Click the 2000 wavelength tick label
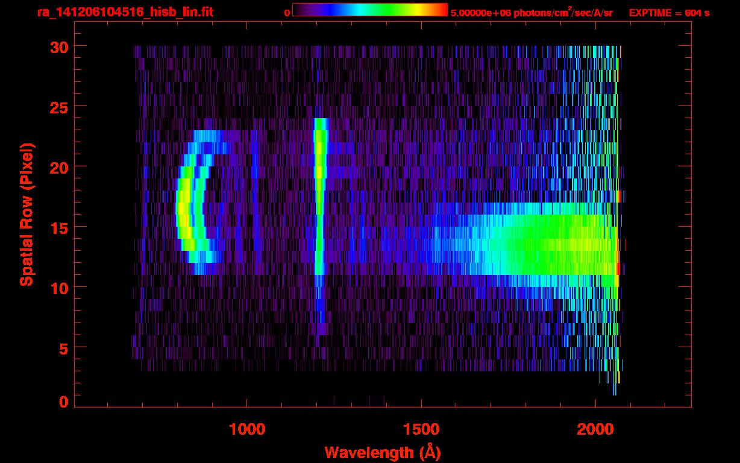740x463 pixels. coord(595,429)
